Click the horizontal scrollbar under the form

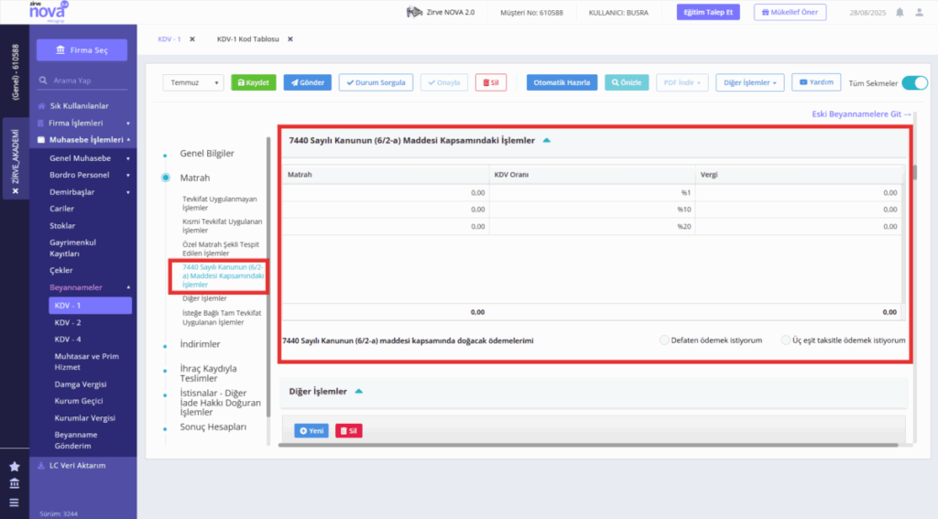tap(588, 445)
